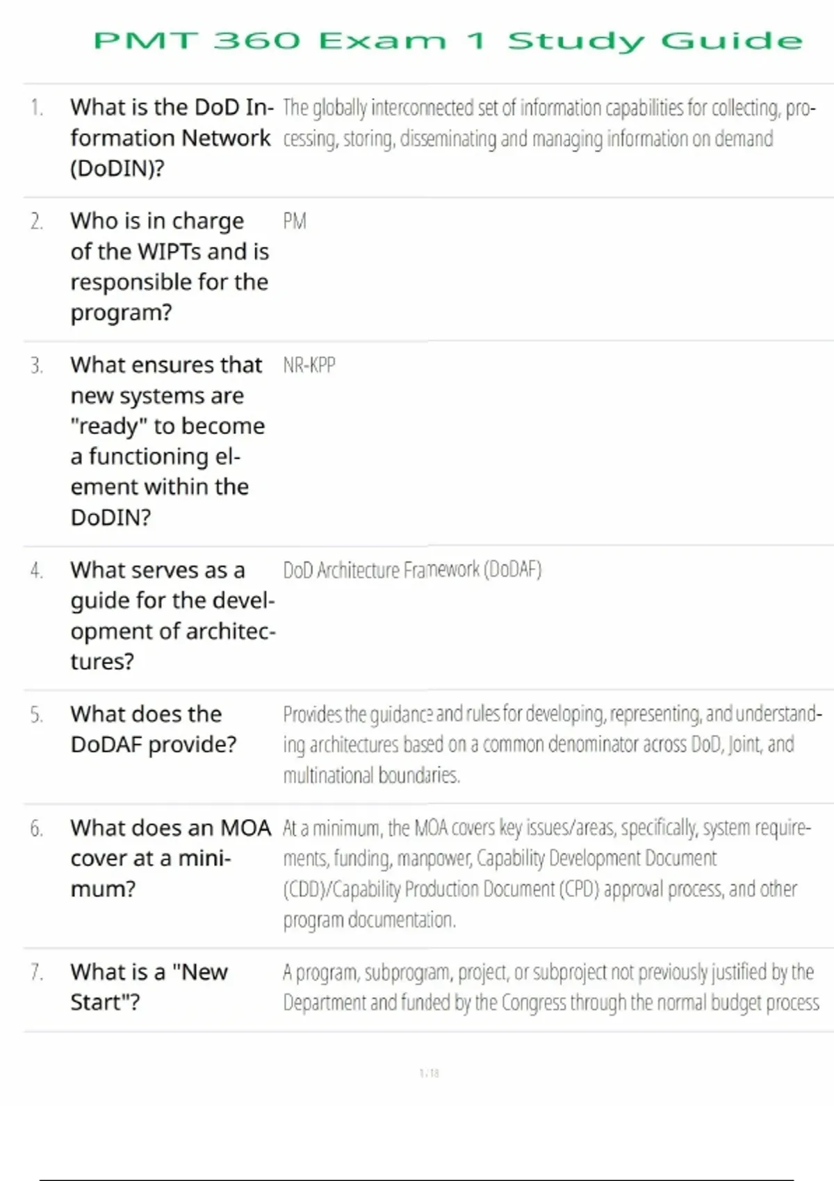Viewport: 834px width, 1181px height.
Task: Click the NR-KPP answer
Action: [x=309, y=365]
